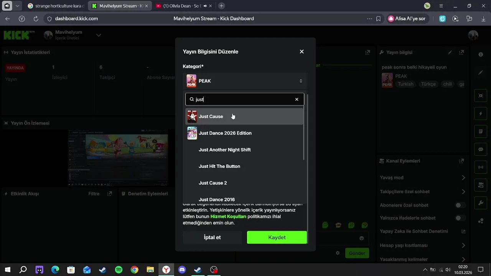Mute the Olivia Dean tab audio icon
This screenshot has height=276, width=491.
(x=205, y=6)
